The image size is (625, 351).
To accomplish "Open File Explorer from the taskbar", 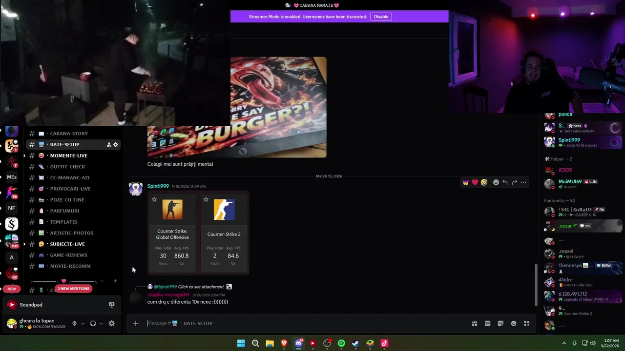I will click(270, 343).
